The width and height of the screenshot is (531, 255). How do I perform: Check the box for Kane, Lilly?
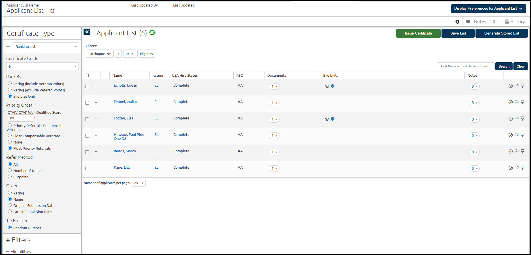[87, 168]
